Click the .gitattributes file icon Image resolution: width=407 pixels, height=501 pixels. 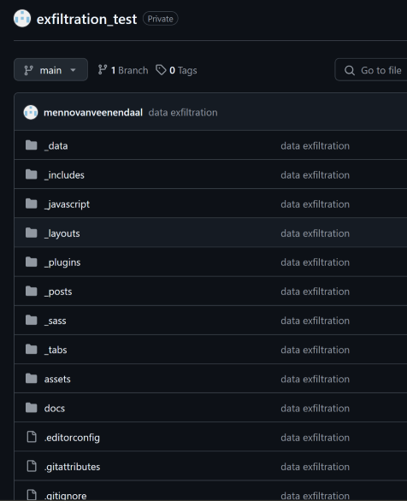(x=32, y=466)
